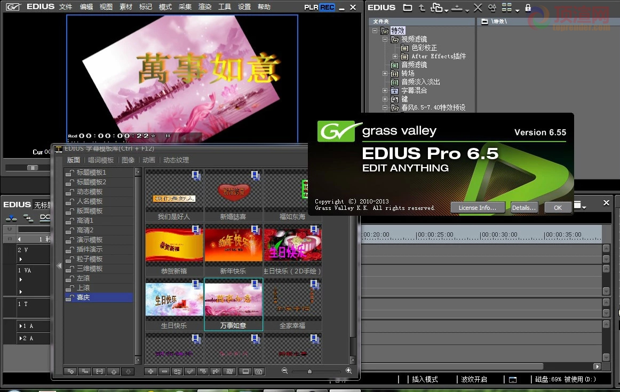Expand the 字幕混合 folder

(x=385, y=90)
